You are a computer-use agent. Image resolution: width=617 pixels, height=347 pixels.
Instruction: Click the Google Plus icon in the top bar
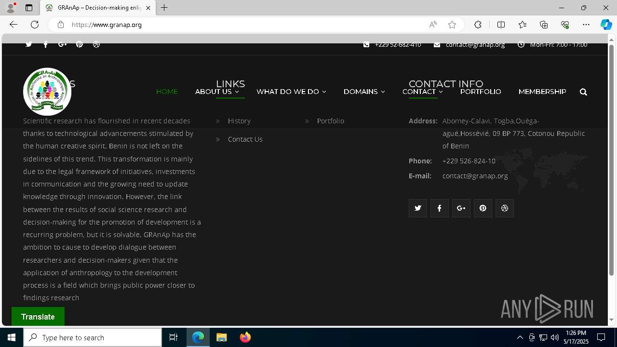coord(62,44)
